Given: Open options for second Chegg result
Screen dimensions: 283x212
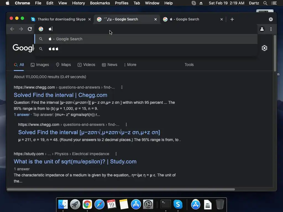Looking at the screenshot, I should click(x=126, y=124).
